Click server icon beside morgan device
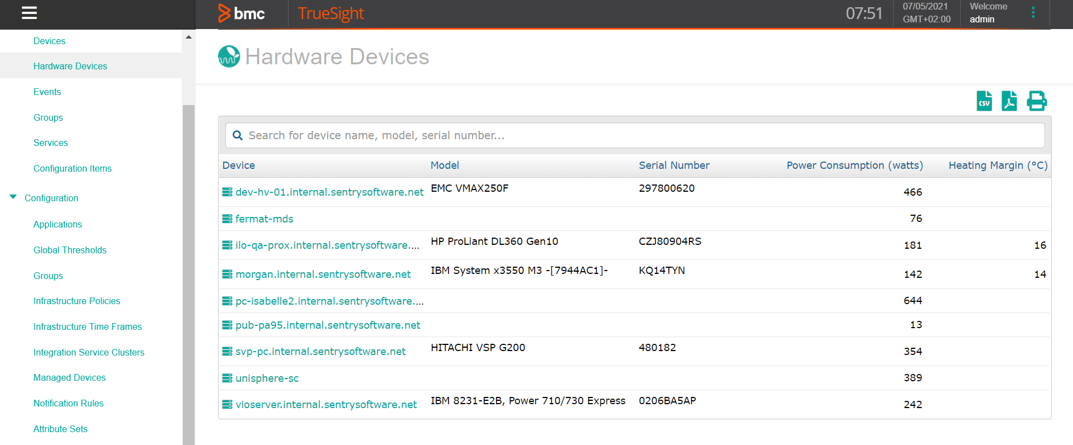Image resolution: width=1073 pixels, height=445 pixels. 227,274
